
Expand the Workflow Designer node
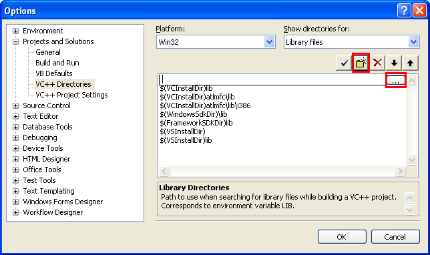(15, 213)
